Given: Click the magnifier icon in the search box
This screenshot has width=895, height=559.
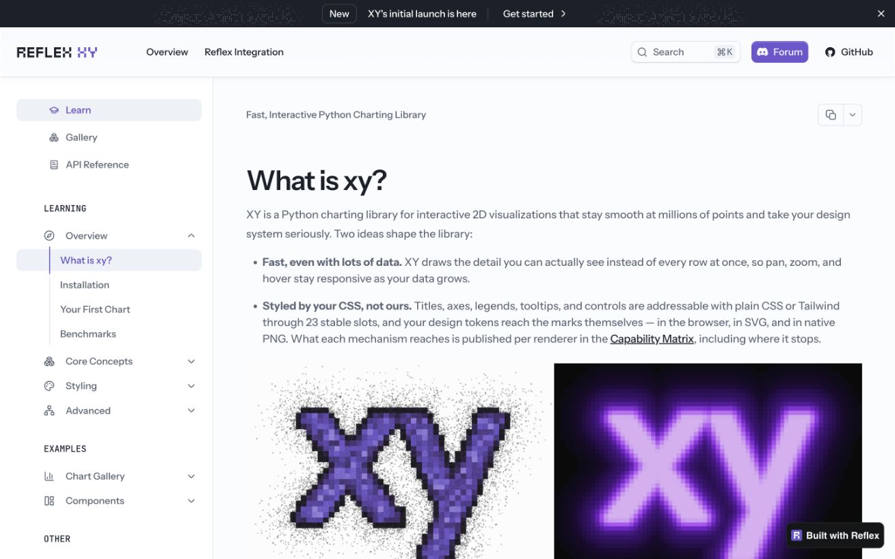Looking at the screenshot, I should click(642, 52).
